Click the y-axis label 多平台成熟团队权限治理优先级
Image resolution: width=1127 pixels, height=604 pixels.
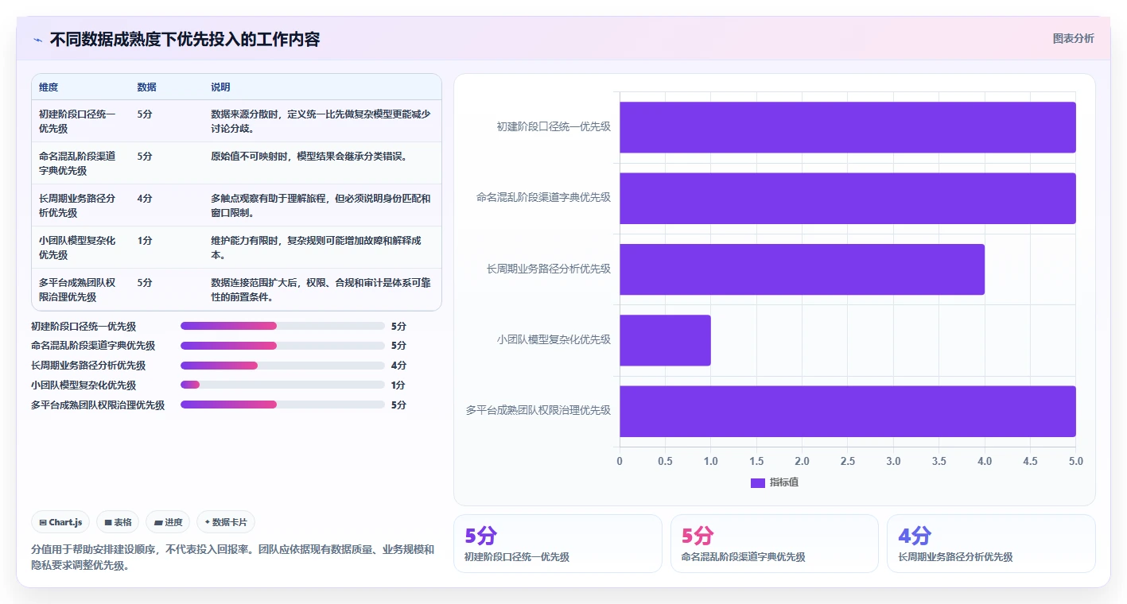538,410
